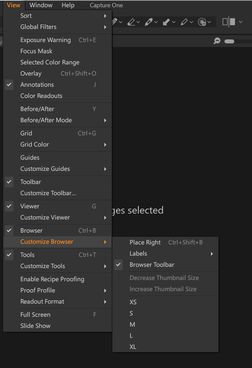Click the arrow-shaped apply adjustments tool
Image resolution: width=252 pixels, height=368 pixels.
click(x=166, y=22)
